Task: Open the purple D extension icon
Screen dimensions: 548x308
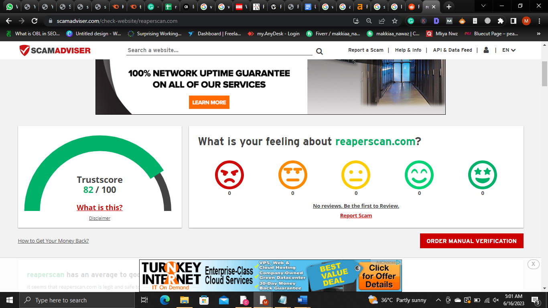Action: click(436, 21)
